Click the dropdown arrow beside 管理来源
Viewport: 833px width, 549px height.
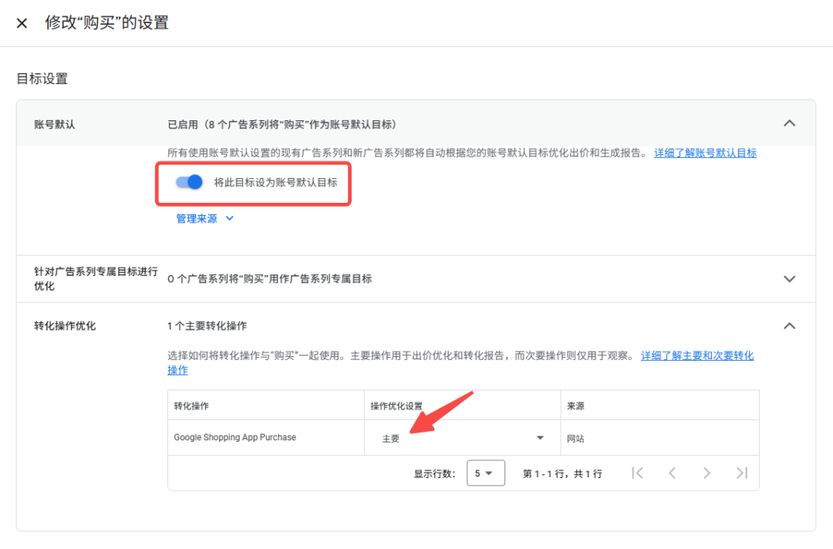click(x=228, y=218)
